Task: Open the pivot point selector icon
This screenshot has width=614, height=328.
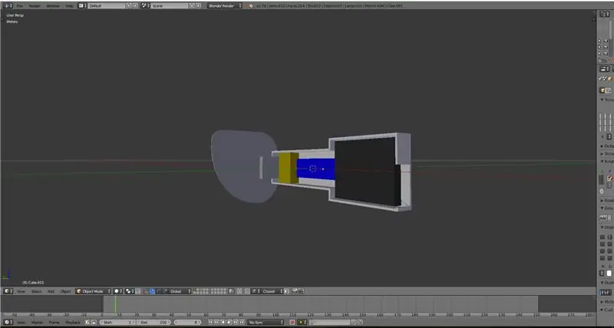Action: click(x=130, y=291)
